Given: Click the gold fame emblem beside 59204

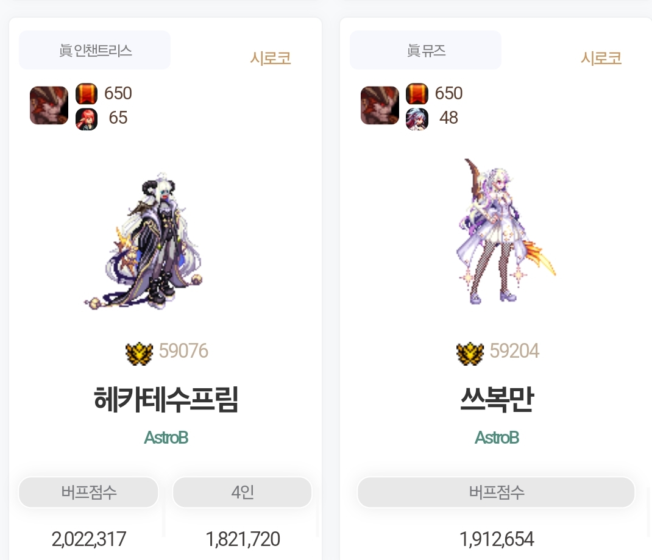Looking at the screenshot, I should pos(470,353).
